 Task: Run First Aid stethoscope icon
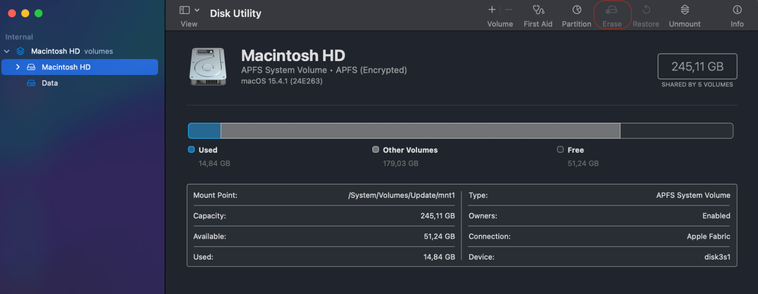click(x=538, y=10)
